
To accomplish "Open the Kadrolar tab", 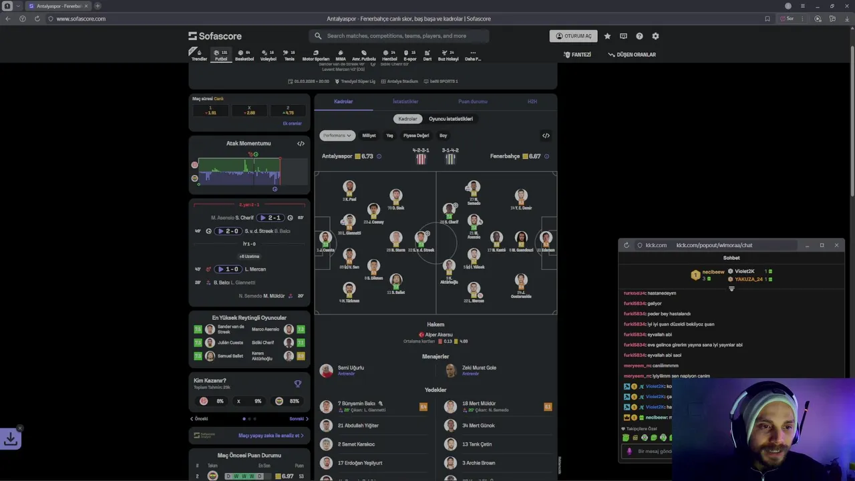I will [343, 102].
